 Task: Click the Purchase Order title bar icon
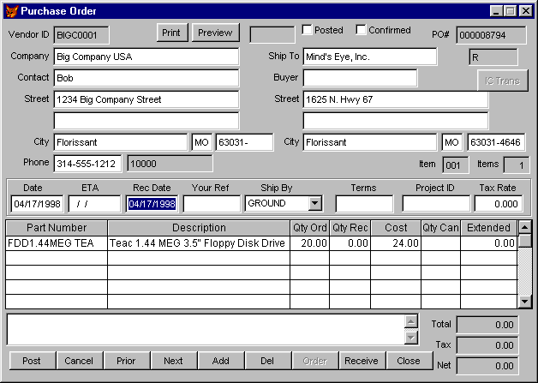tap(10, 10)
